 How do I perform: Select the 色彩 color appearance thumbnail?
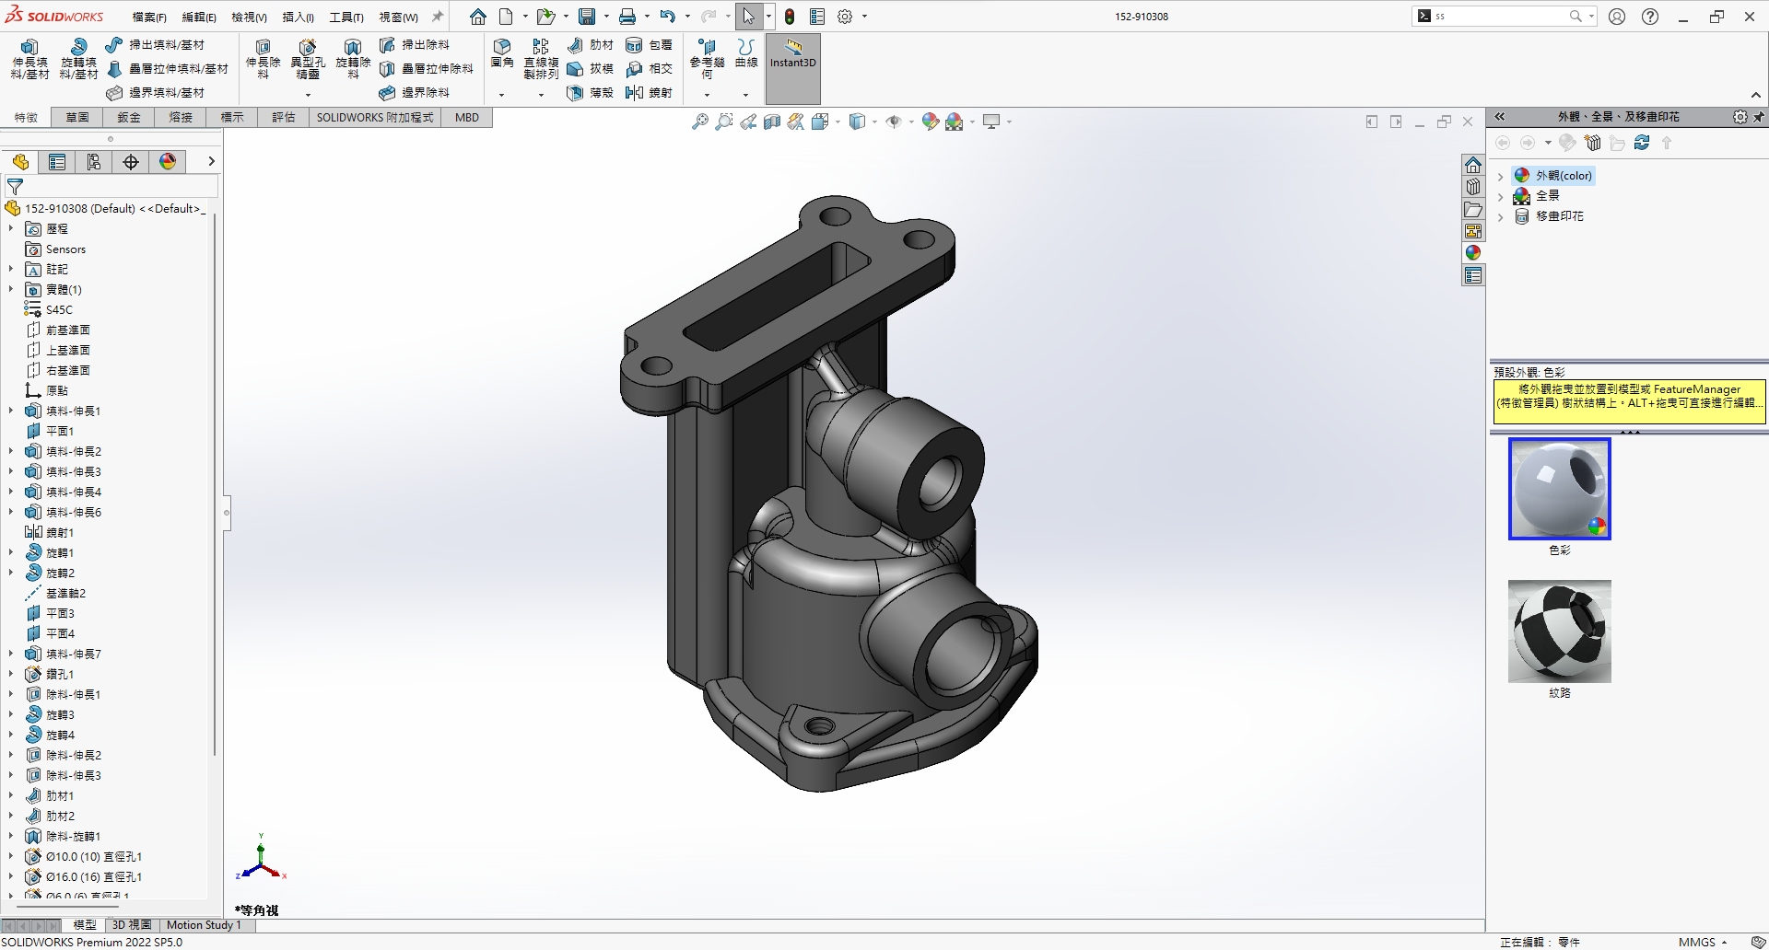[1560, 489]
